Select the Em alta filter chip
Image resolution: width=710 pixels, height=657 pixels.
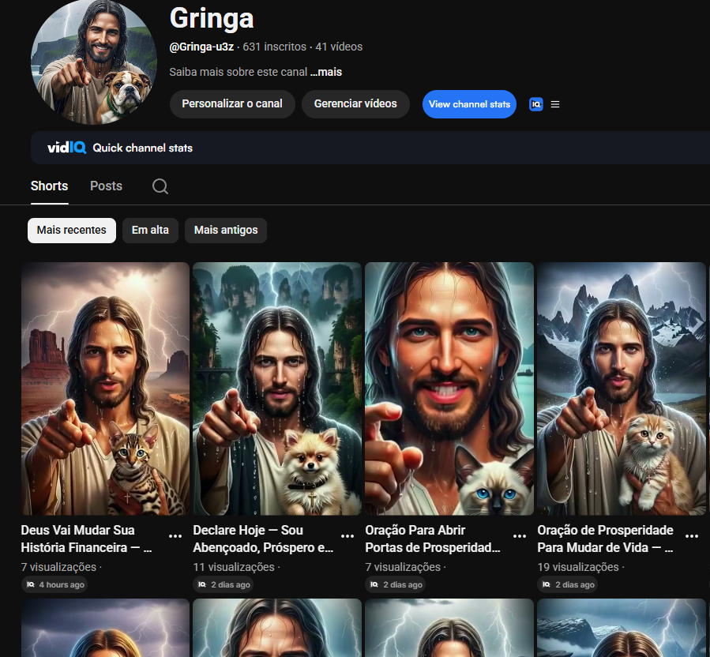(x=150, y=231)
